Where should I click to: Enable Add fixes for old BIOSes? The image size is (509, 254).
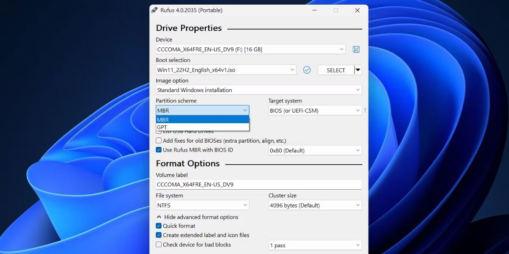[x=158, y=141]
